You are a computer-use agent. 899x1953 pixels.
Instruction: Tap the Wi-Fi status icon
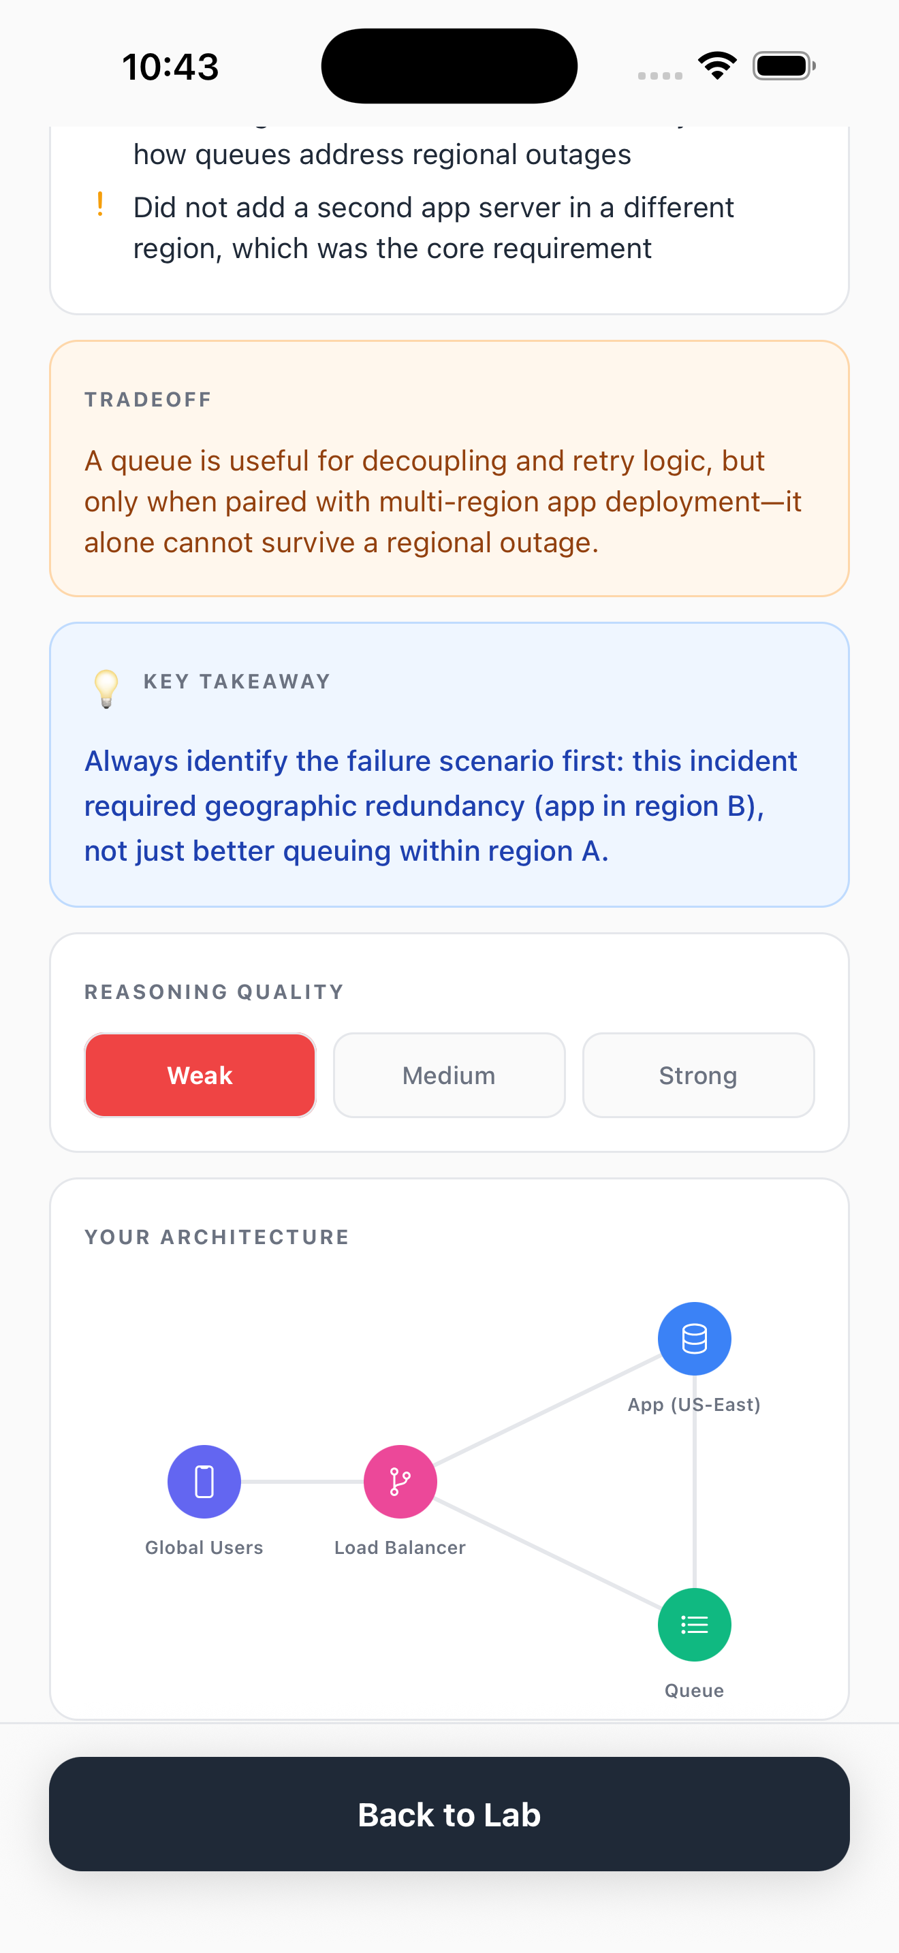tap(717, 65)
